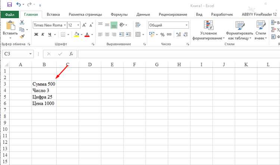Align text to the middle

pos(107,25)
